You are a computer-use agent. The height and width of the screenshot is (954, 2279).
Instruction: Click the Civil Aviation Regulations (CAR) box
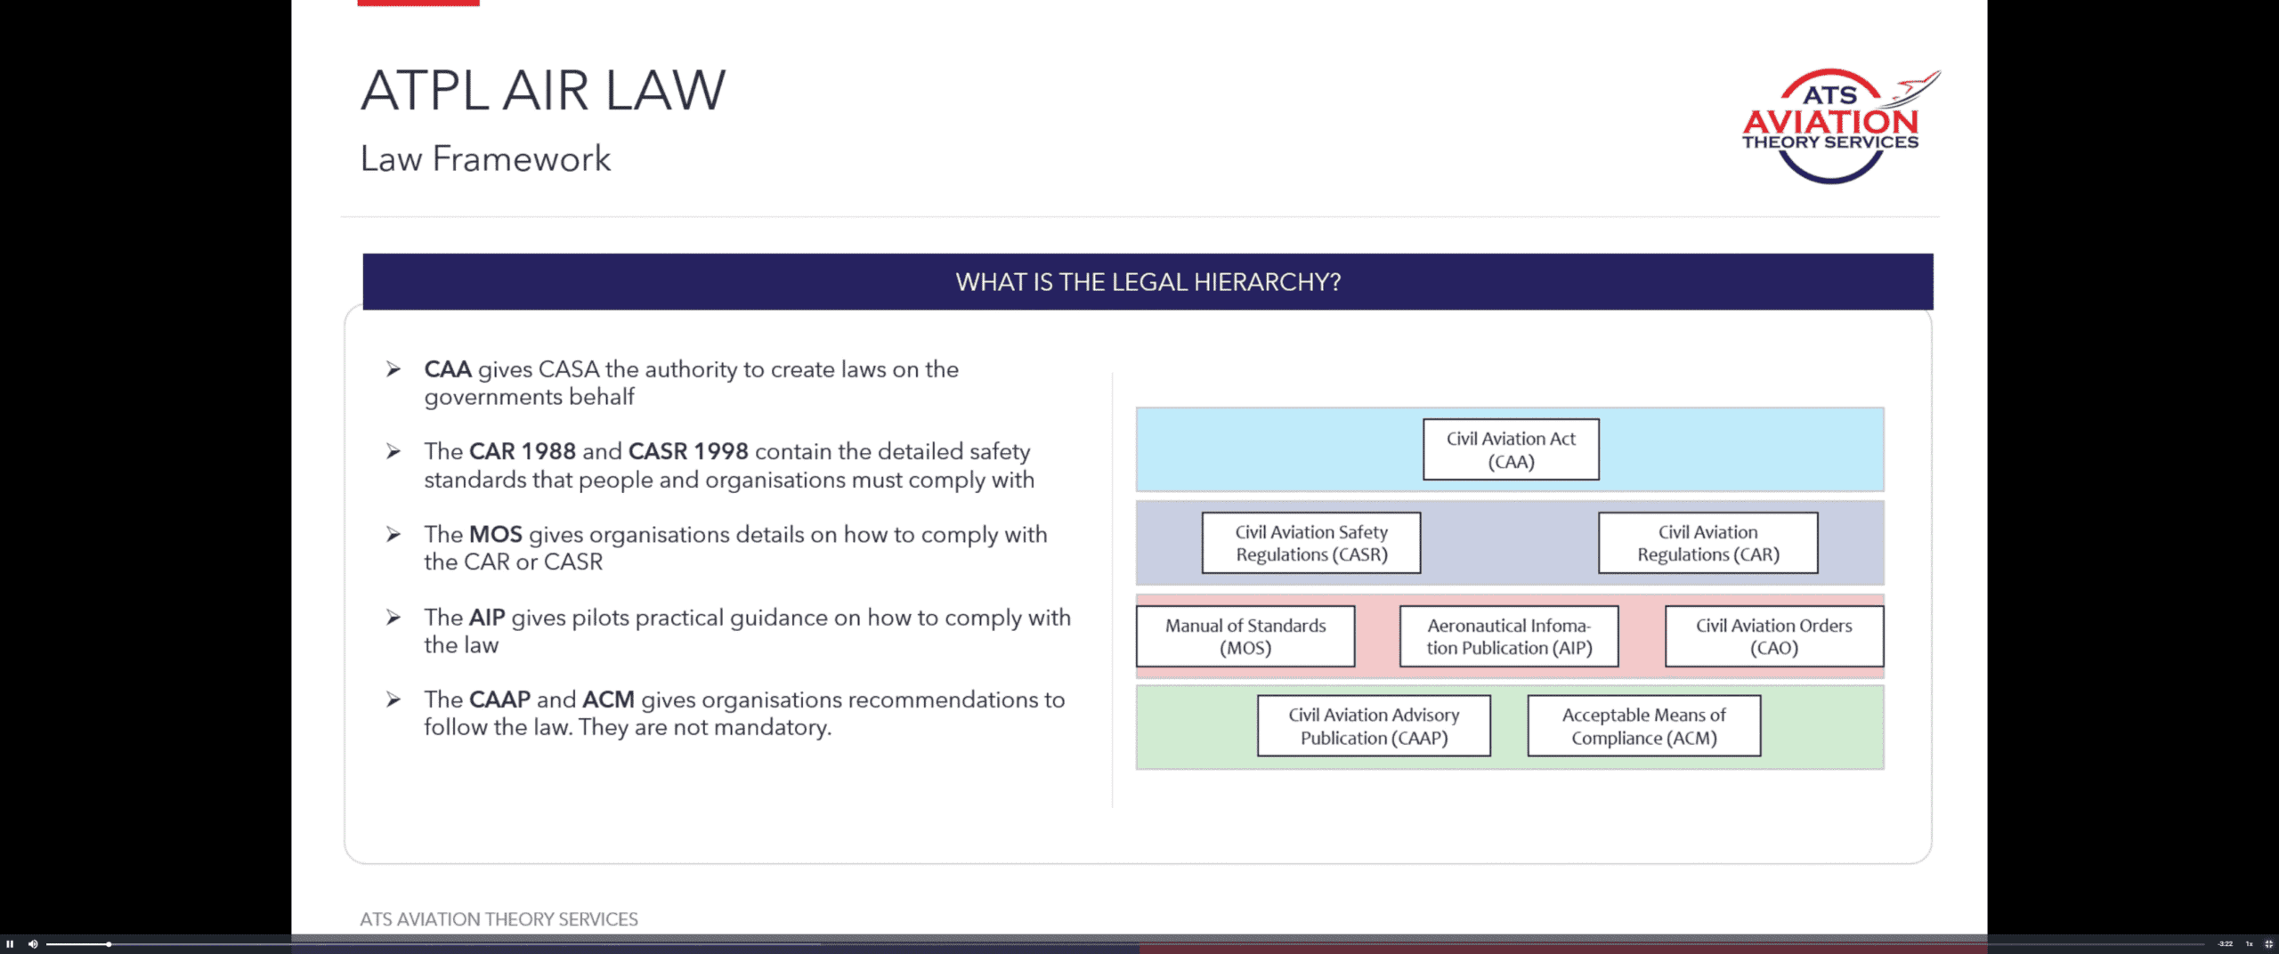pos(1707,543)
